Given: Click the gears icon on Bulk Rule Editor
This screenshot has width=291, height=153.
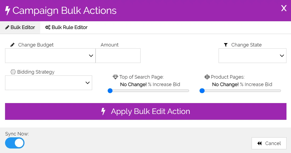Looking at the screenshot, I should 48,27.
